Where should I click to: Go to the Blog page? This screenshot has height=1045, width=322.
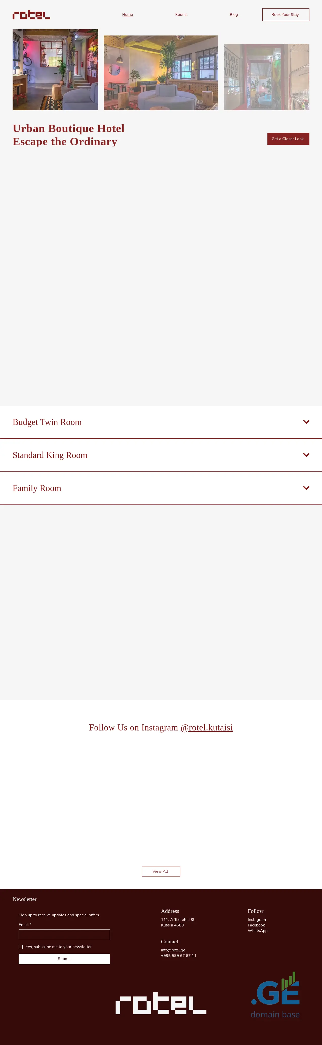point(234,15)
